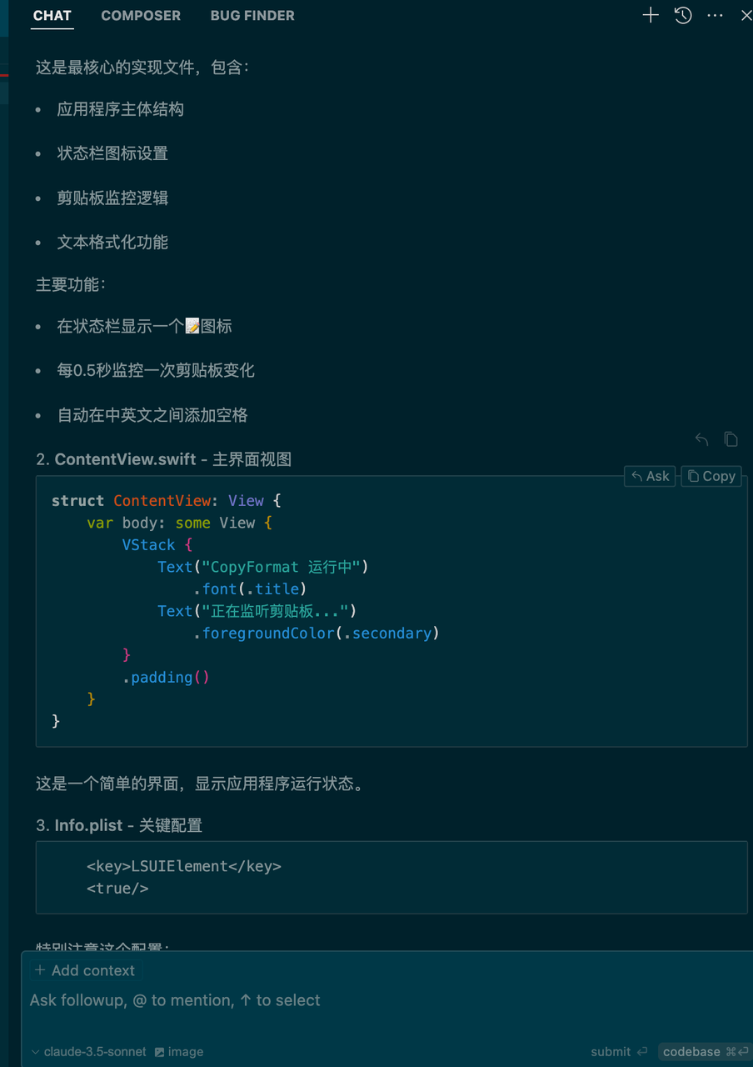The width and height of the screenshot is (753, 1067).
Task: Close the chat panel with X
Action: tap(746, 15)
